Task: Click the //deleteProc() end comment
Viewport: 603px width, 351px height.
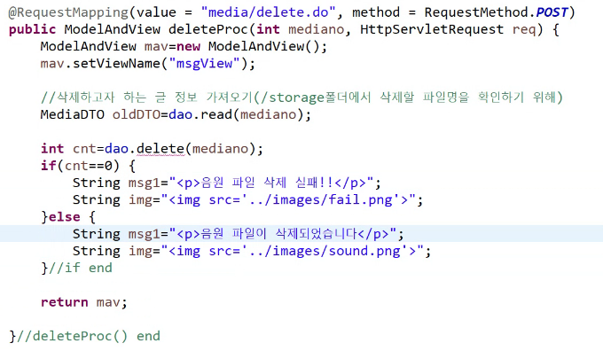Action: pos(88,336)
